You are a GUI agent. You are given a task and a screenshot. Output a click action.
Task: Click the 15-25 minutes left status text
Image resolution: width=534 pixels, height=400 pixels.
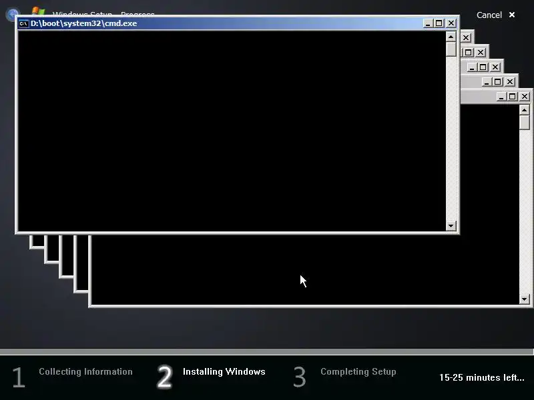coord(481,377)
